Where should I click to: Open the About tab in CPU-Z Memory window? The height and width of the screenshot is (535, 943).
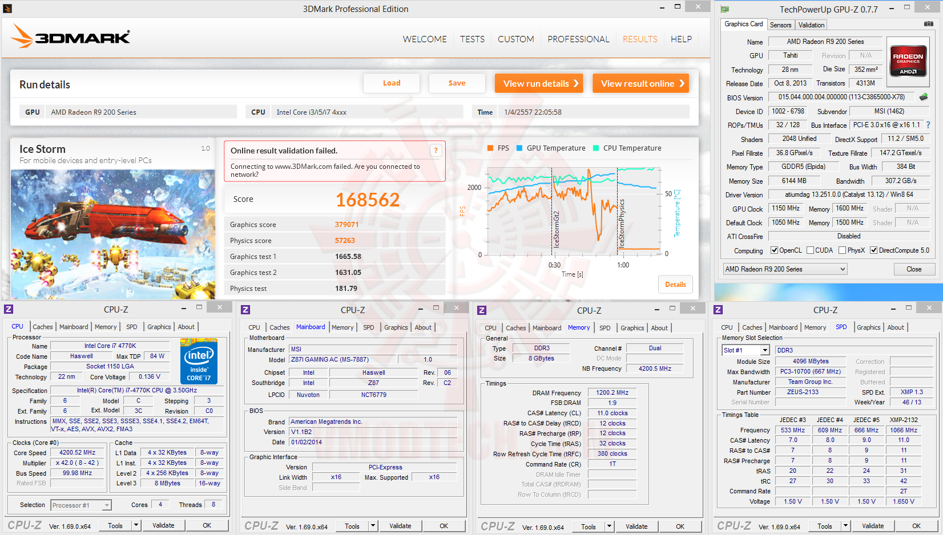pos(659,328)
